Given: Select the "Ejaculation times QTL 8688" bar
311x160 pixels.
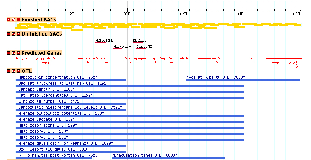Looking at the screenshot, I should coord(144,155).
